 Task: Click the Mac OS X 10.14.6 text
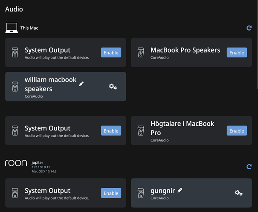[x=44, y=171]
